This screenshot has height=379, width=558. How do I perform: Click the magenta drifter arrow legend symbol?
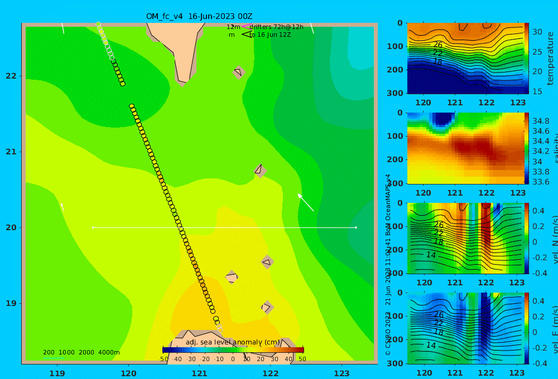246,27
